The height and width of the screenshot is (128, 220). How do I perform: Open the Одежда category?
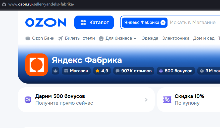[150, 38]
